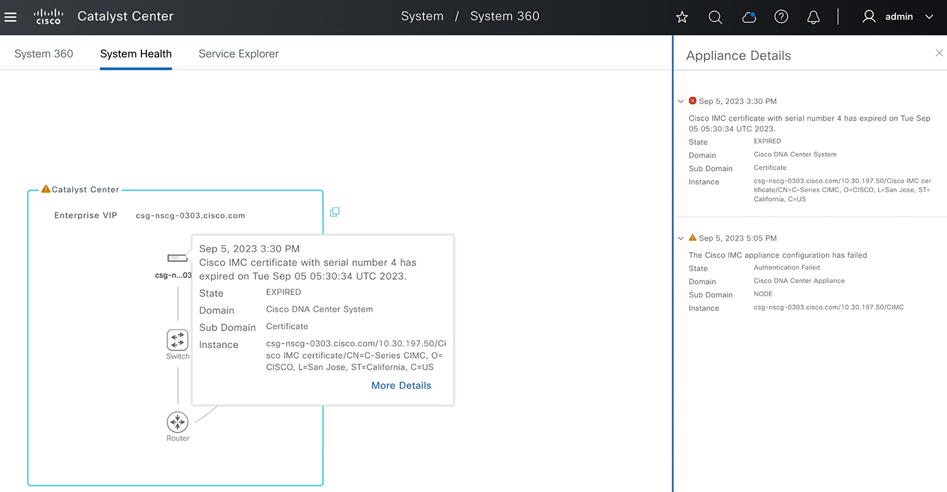Open the cloud status icon
The image size is (947, 492).
pyautogui.click(x=749, y=17)
